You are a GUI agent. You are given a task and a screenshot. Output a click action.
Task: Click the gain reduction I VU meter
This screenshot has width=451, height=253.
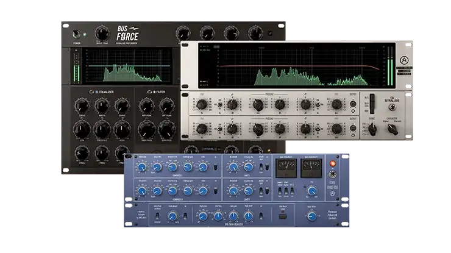click(286, 168)
